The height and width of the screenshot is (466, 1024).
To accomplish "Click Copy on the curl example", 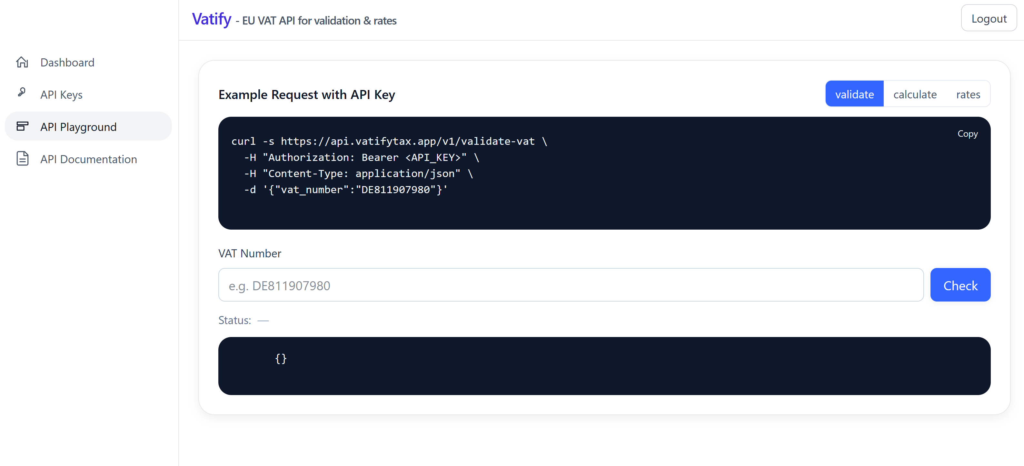I will [968, 134].
